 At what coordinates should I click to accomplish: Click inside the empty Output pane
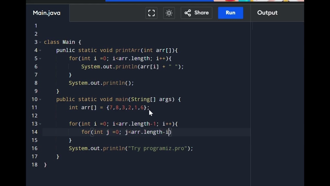coord(278,103)
